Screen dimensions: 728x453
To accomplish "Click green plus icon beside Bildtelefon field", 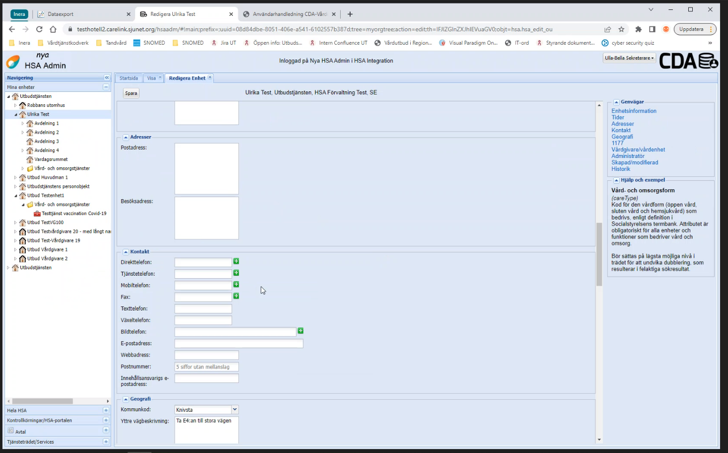I will coord(300,331).
